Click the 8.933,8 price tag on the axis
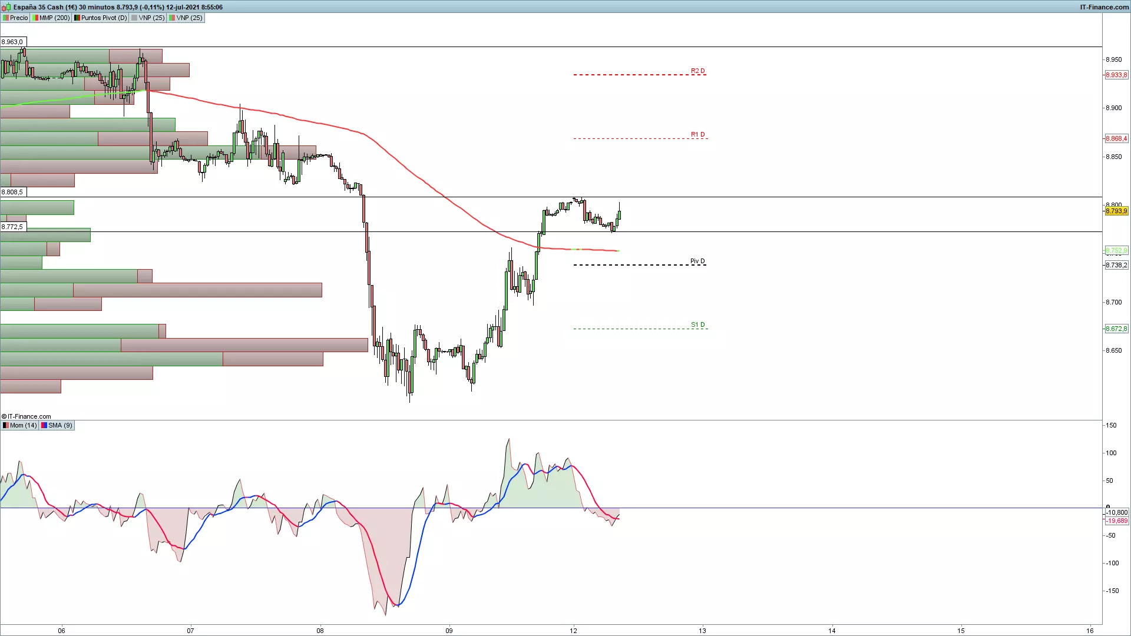The image size is (1131, 636). (x=1116, y=75)
